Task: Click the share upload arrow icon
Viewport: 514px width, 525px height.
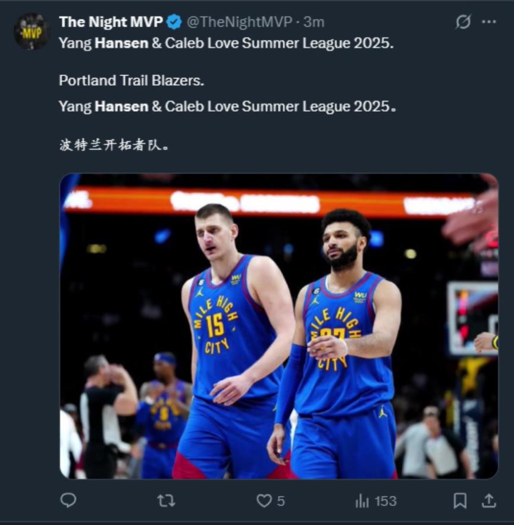Action: 488,501
